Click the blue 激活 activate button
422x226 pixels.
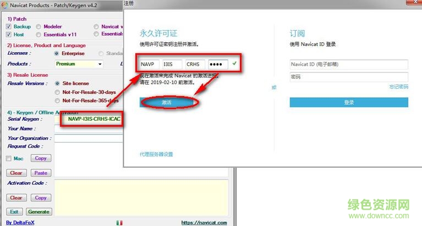167,102
